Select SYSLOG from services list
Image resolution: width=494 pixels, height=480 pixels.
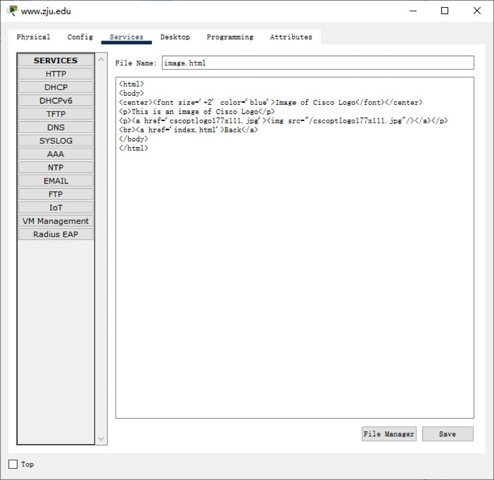pos(56,141)
